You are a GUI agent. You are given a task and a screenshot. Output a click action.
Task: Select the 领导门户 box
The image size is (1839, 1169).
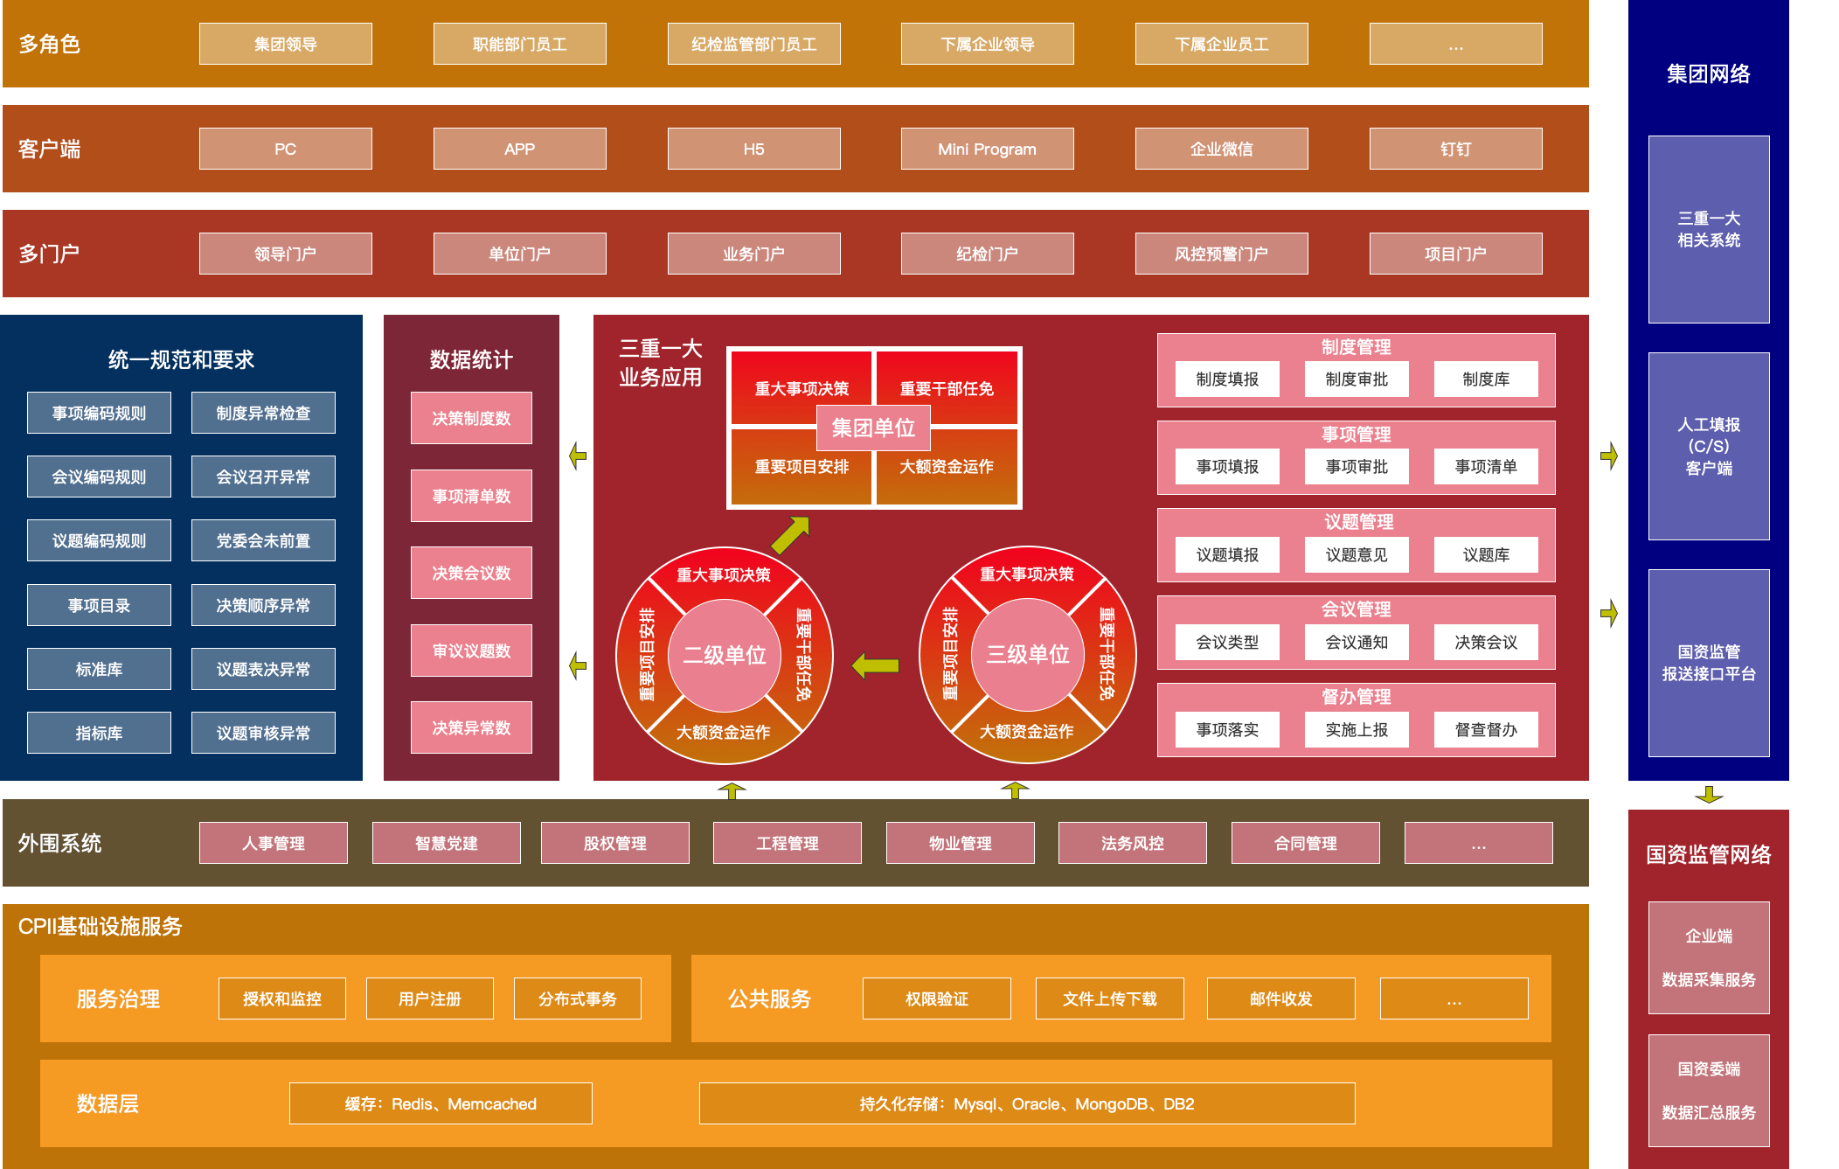[x=285, y=254]
